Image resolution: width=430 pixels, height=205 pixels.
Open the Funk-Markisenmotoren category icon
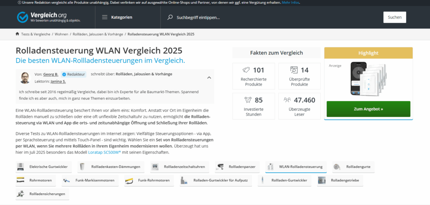[66, 181]
